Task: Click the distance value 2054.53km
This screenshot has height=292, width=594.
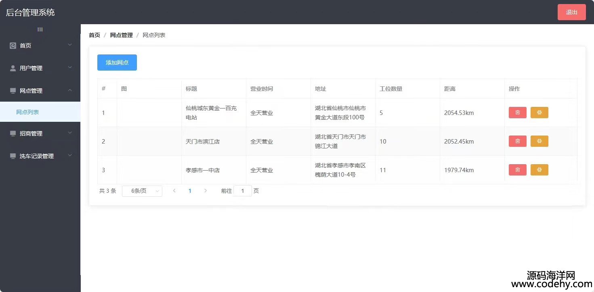Action: tap(459, 113)
